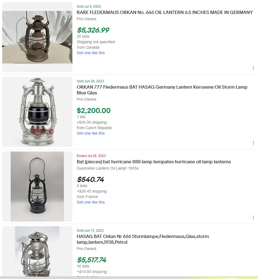Image resolution: width=258 pixels, height=279 pixels.
Task: Open three-dot menu for Bat hurricane 888 listing
Action: coord(253,217)
